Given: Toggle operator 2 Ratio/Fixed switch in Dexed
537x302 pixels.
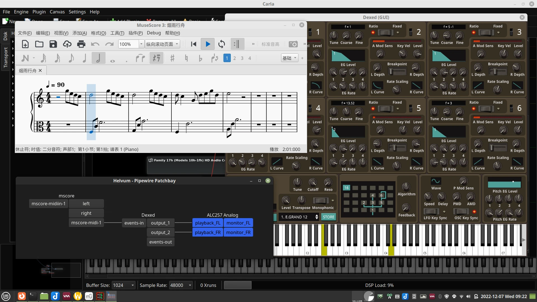Looking at the screenshot, I should (x=385, y=32).
